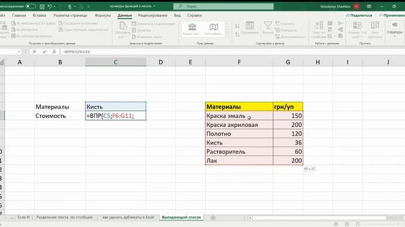Screen dimensions: 405x227
Task: Open the Name Box dropdown arrow
Action: pyautogui.click(x=19, y=52)
